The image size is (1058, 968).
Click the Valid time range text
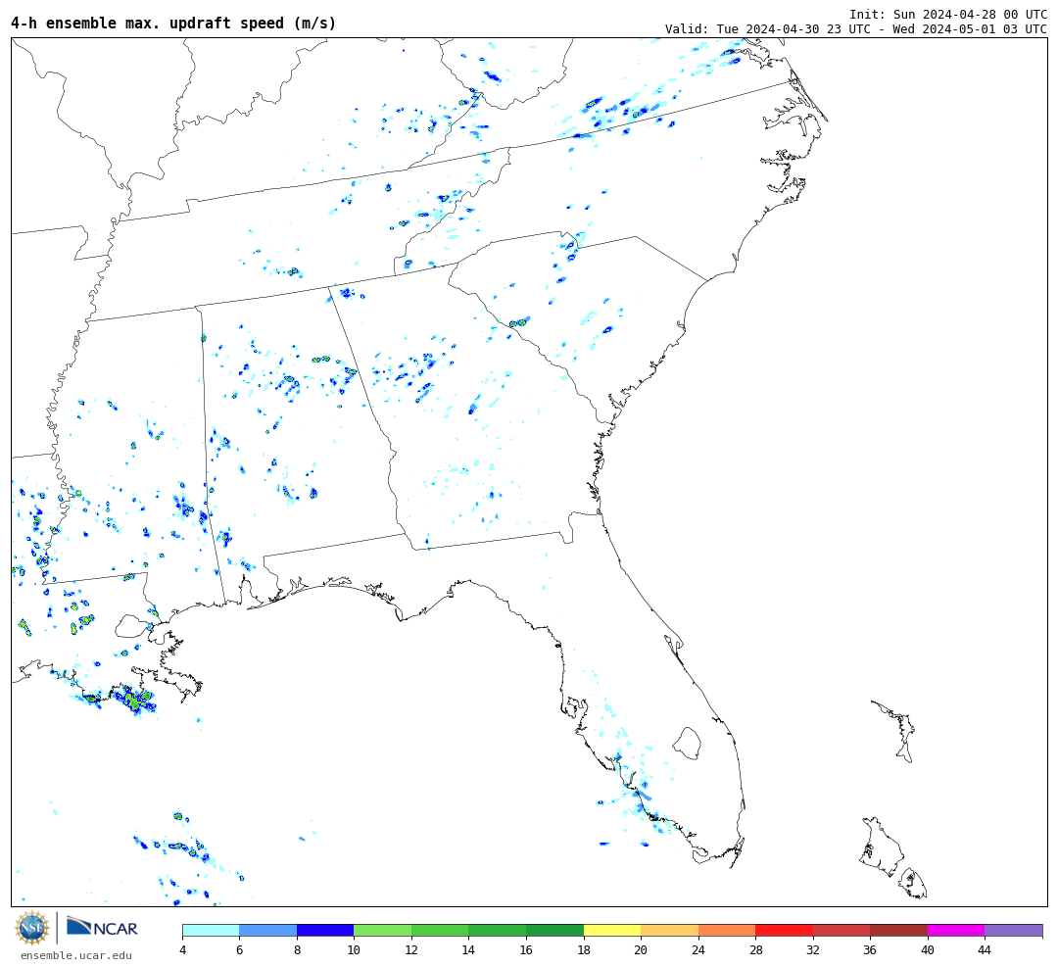coord(855,29)
